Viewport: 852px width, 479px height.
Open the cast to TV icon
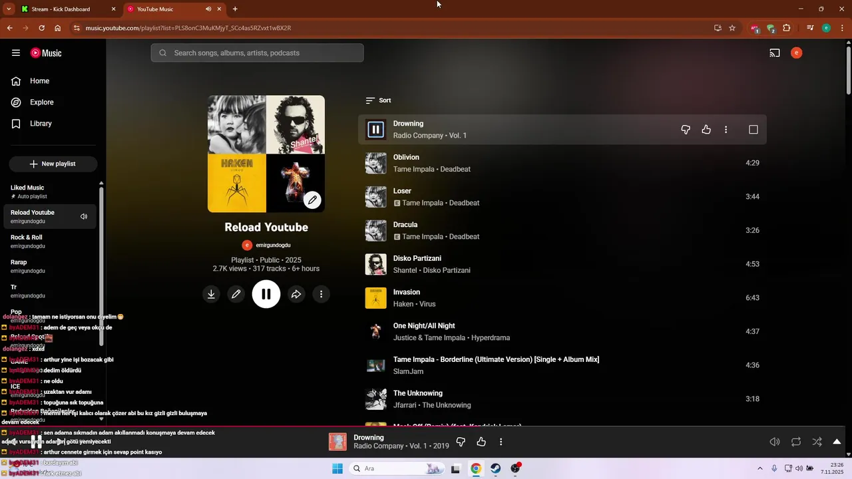tap(775, 53)
